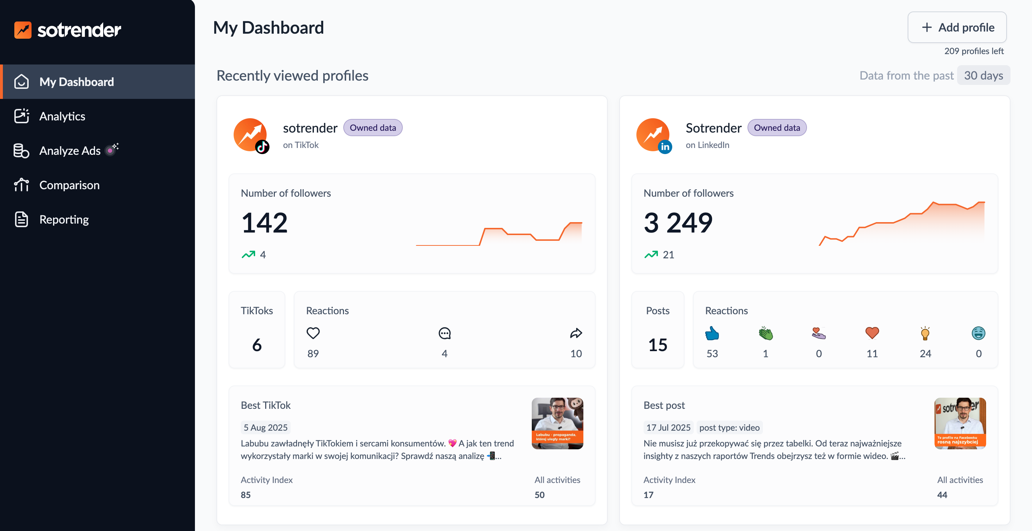This screenshot has width=1032, height=531.
Task: Click the thumbs-up reaction icon on LinkedIn card
Action: click(x=712, y=334)
